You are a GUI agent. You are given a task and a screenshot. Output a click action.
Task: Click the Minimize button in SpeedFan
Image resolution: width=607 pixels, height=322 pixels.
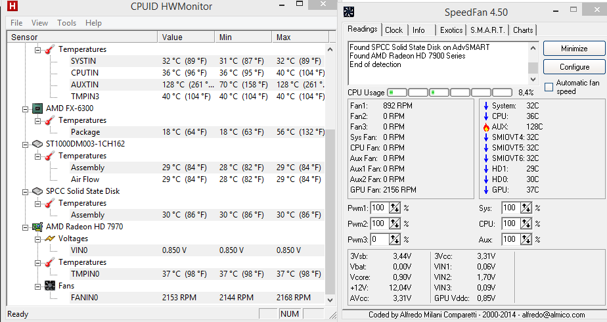(574, 49)
